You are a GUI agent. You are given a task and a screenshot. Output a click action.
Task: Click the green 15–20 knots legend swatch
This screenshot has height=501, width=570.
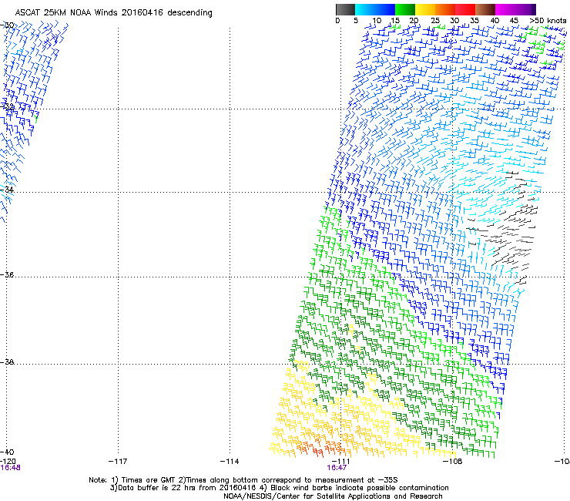[x=405, y=9]
